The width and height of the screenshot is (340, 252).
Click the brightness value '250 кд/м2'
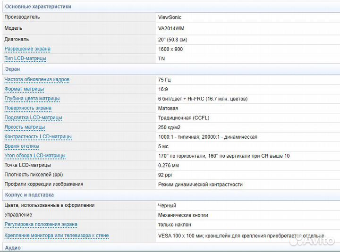coord(170,127)
